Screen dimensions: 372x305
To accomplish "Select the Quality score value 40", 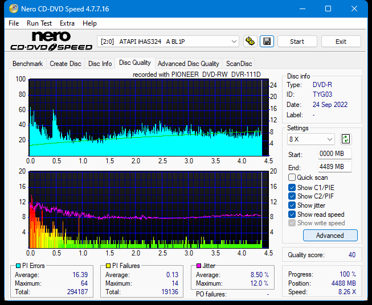I will click(x=352, y=255).
